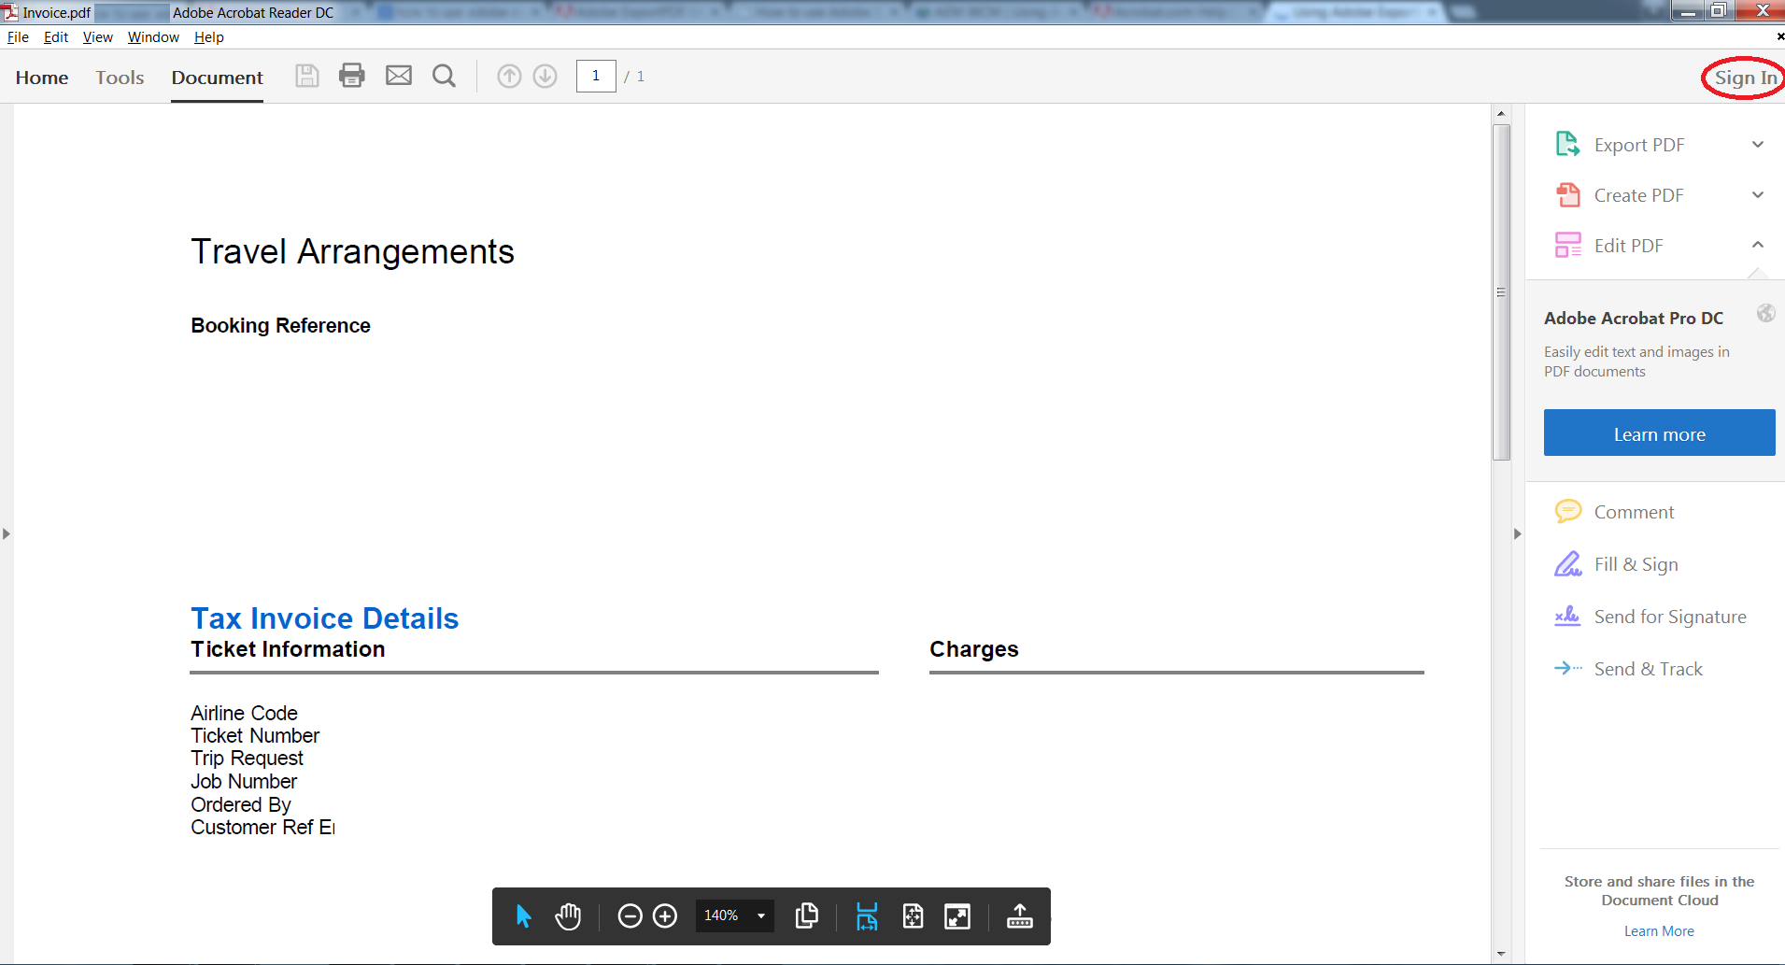
Task: Open Find text magnifier icon
Action: (445, 76)
